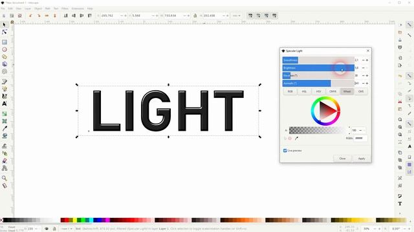Close the Specular Light dialog with X

368,51
